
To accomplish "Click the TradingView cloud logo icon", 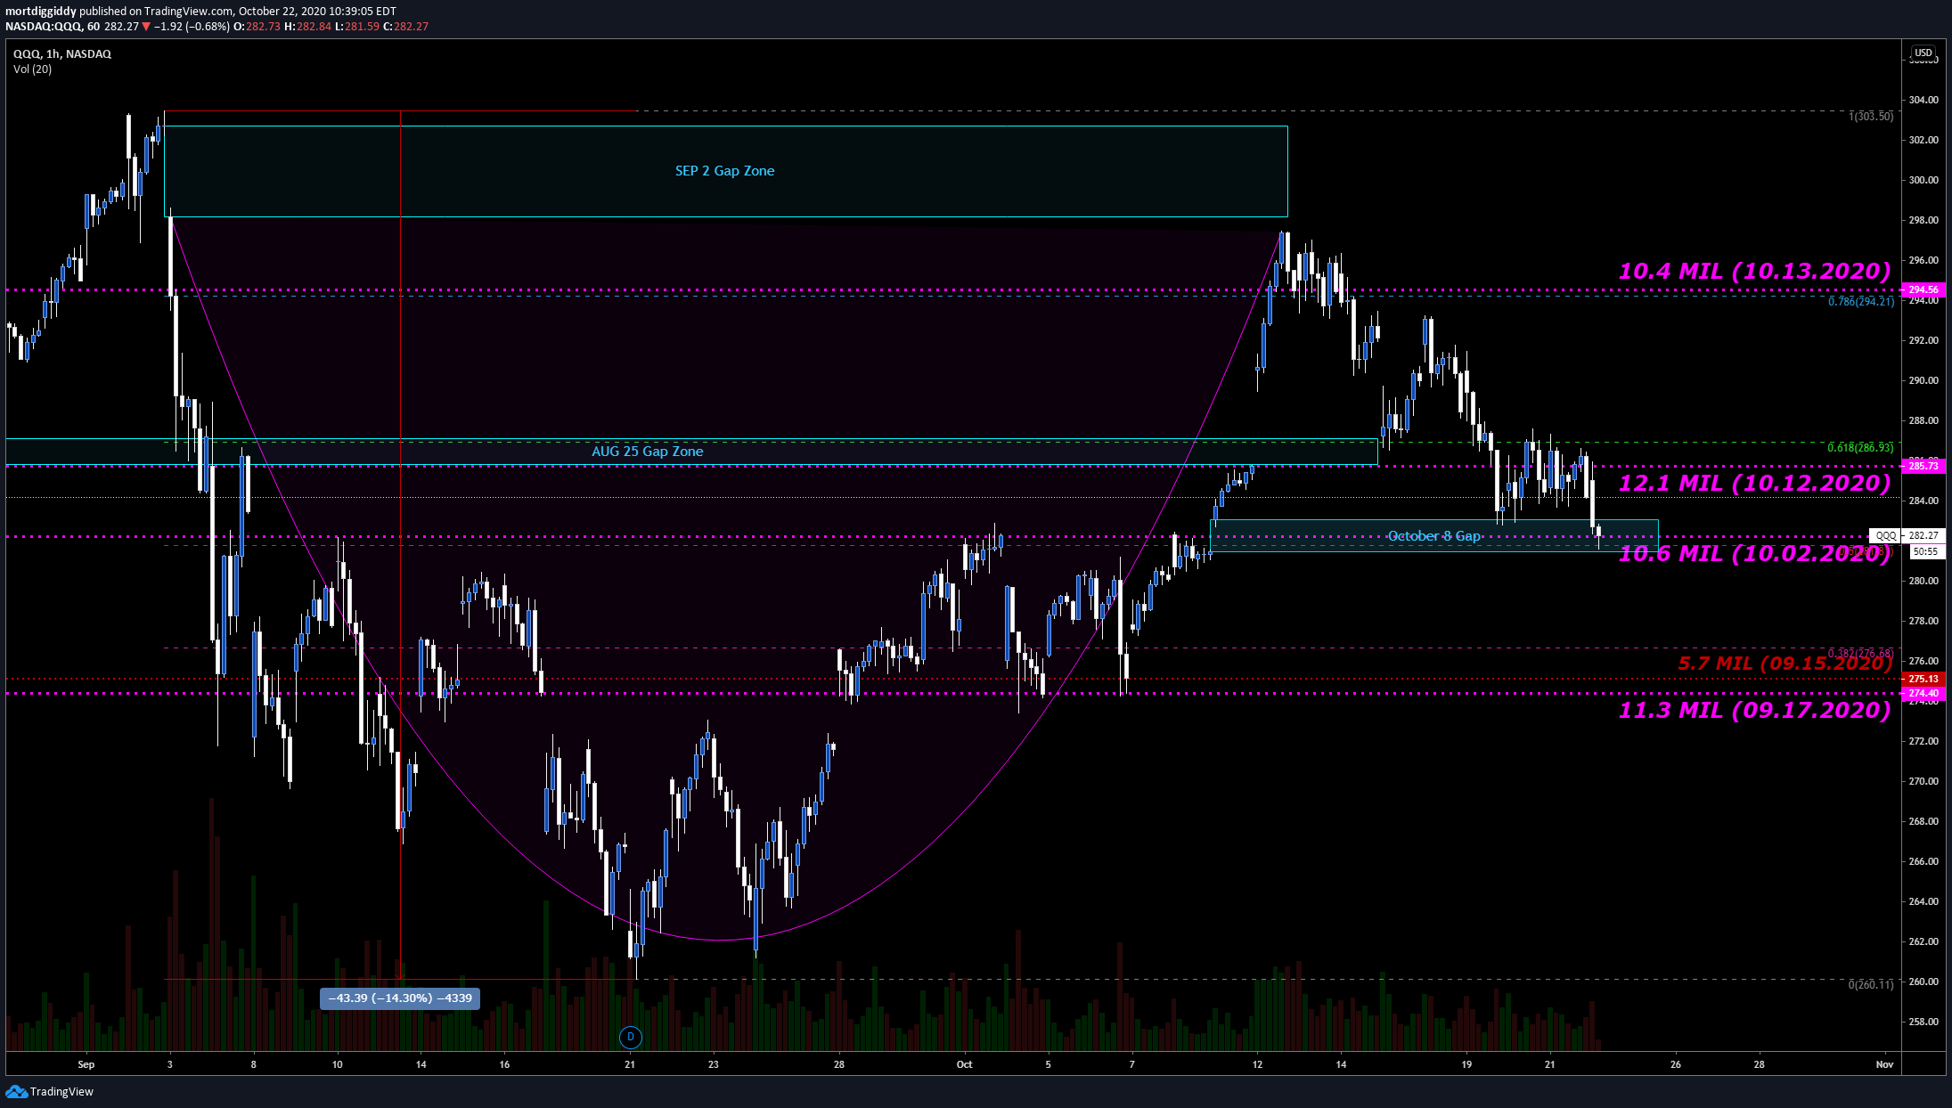I will [x=16, y=1091].
